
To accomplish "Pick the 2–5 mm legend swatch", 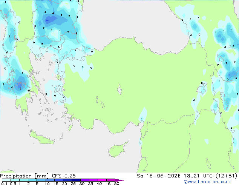I will point(32,180).
